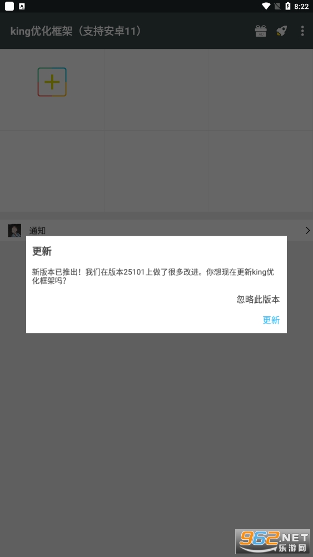Tap the update dialog message text
This screenshot has height=557, width=313.
click(153, 276)
